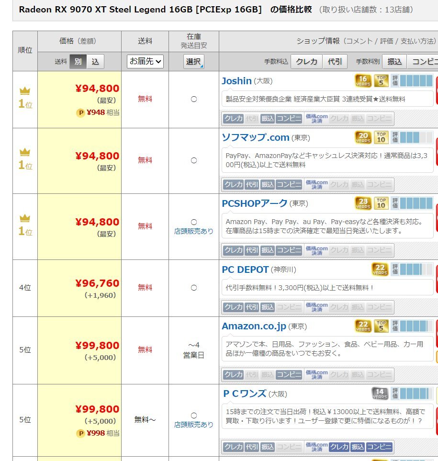The width and height of the screenshot is (438, 461).
Task: Click the rating bar for PC DEPOT
Action: click(x=412, y=269)
